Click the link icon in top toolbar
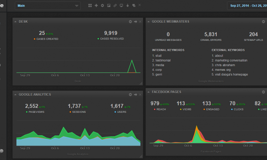 (x=115, y=6)
